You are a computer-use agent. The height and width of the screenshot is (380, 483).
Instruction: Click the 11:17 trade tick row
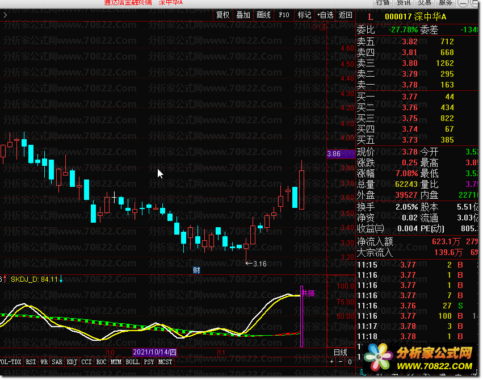[x=417, y=327]
